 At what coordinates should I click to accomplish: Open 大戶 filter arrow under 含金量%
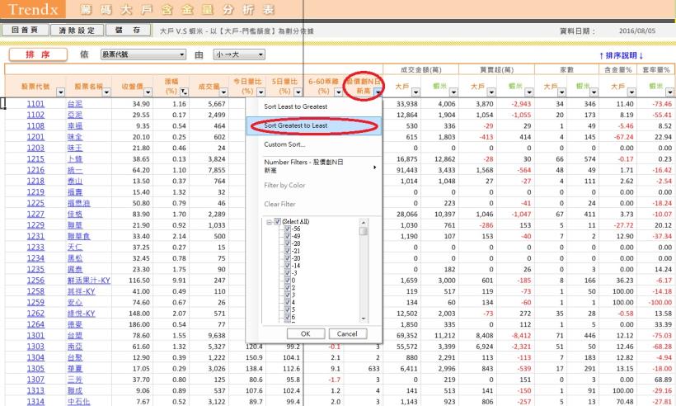click(x=631, y=92)
